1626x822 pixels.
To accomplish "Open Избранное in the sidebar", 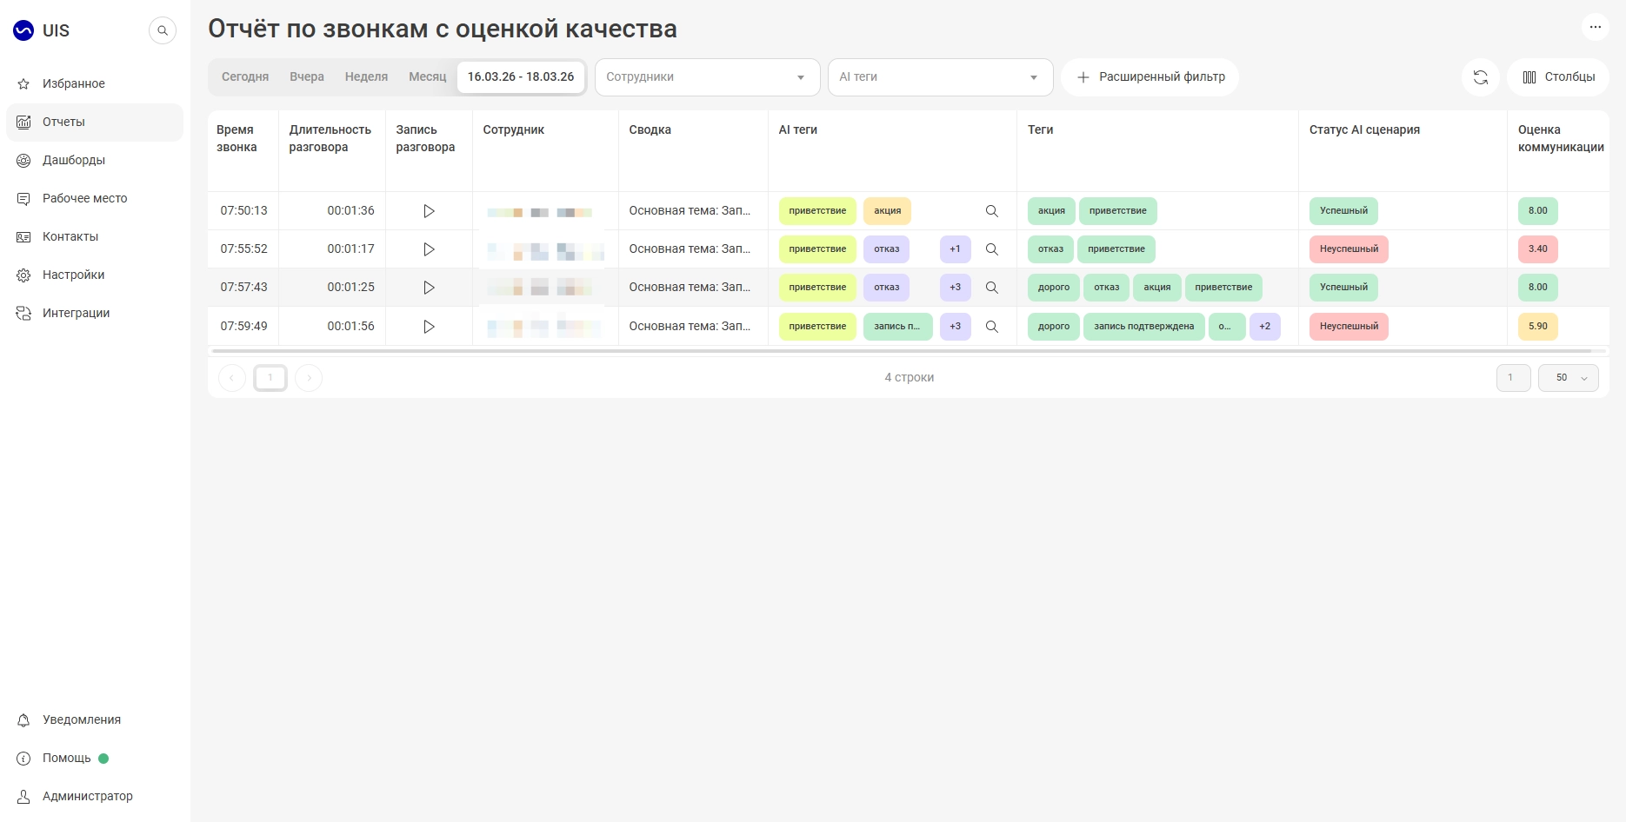I will point(95,83).
